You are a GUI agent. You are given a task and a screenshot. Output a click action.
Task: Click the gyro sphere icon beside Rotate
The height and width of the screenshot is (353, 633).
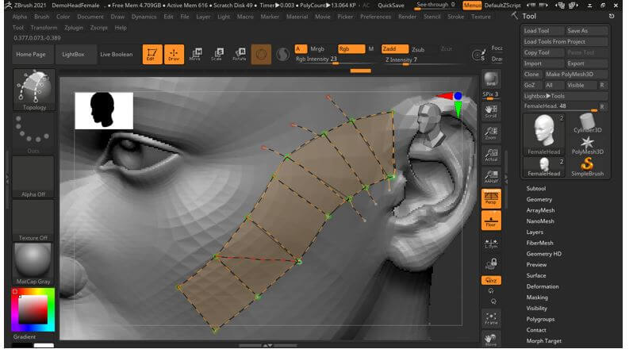pyautogui.click(x=261, y=54)
